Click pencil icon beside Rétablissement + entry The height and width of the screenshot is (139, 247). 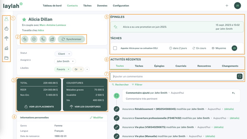pyautogui.click(x=116, y=109)
